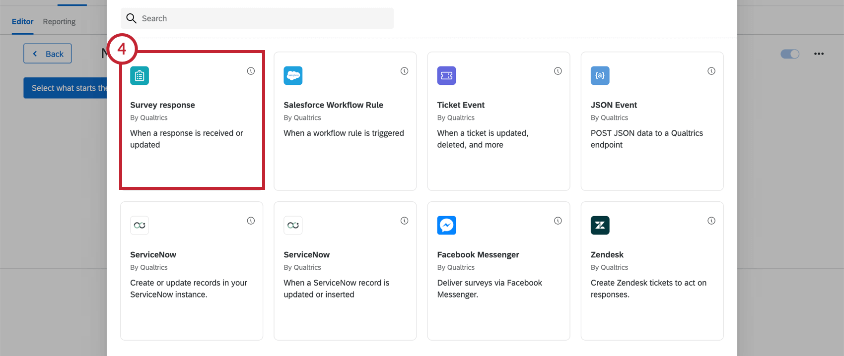844x356 pixels.
Task: Open info for Facebook Messenger card
Action: [558, 221]
